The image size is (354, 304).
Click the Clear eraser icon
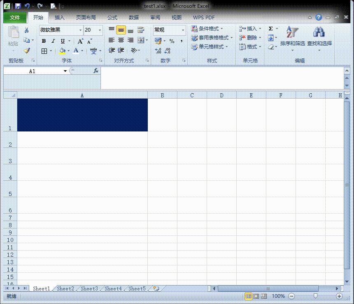click(x=271, y=47)
